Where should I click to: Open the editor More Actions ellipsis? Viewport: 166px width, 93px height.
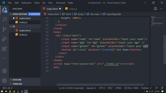click(x=161, y=9)
